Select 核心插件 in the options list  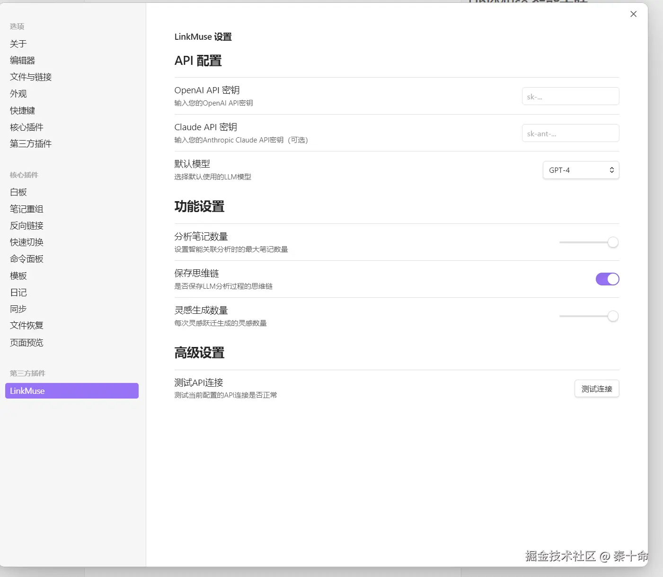[x=27, y=127]
